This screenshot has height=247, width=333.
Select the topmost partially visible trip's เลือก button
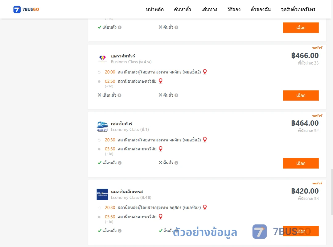[x=301, y=28]
